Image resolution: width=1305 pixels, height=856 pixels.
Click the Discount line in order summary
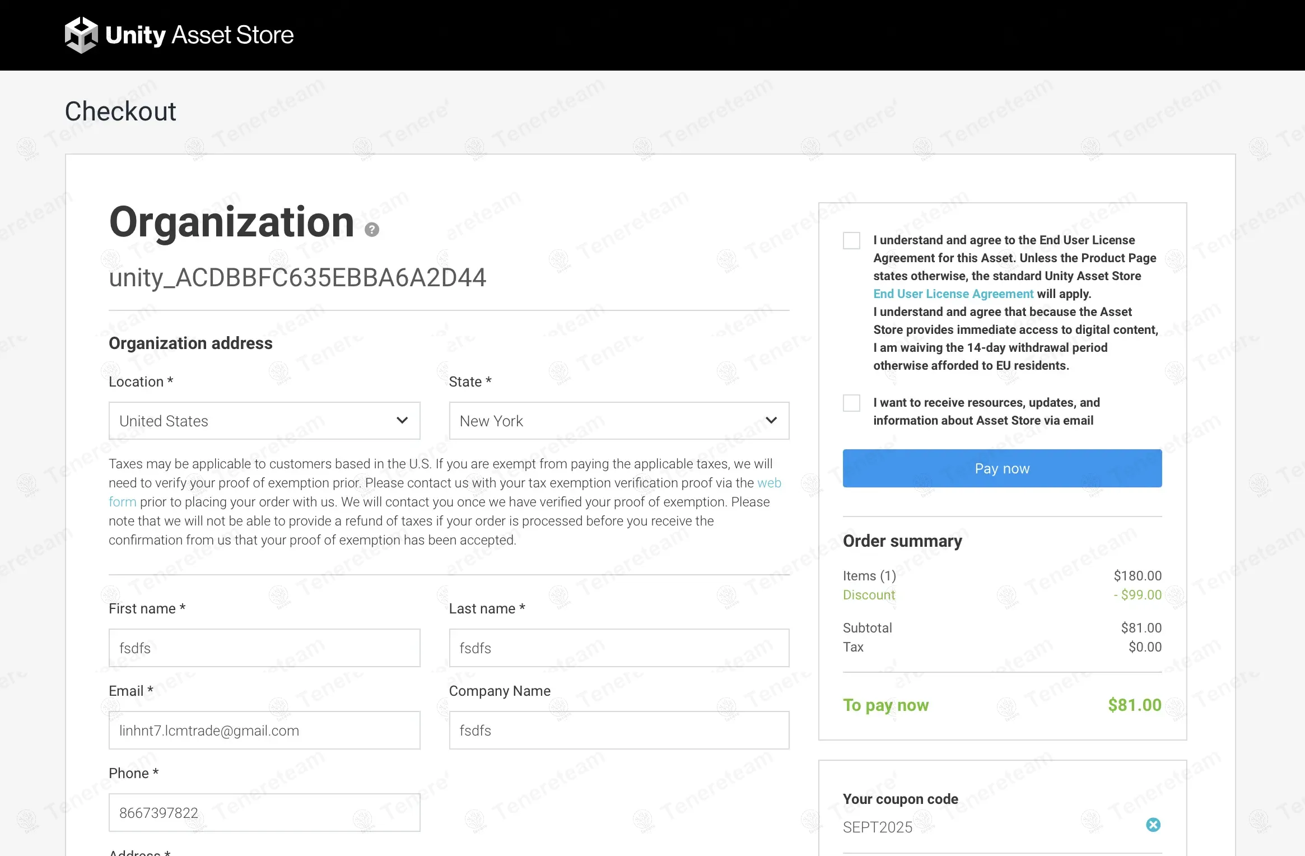(869, 595)
